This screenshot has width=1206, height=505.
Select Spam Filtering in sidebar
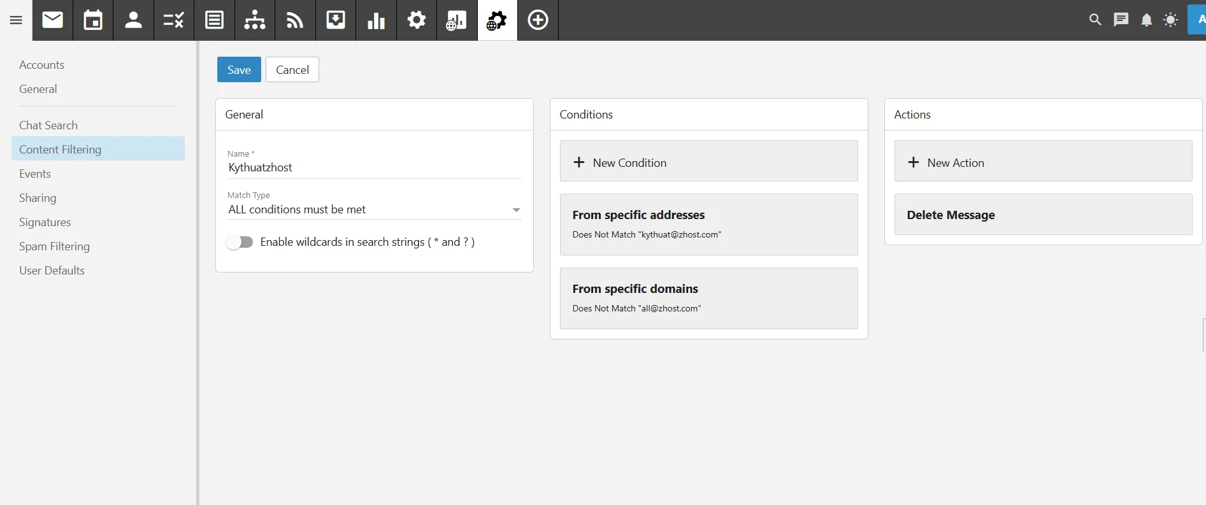(x=54, y=246)
